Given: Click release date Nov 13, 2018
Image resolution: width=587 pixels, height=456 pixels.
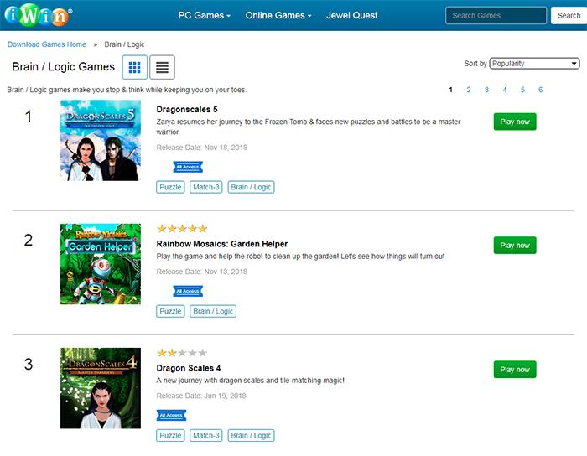Looking at the screenshot, I should pos(202,272).
